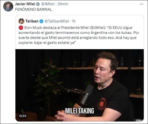The image size is (148, 124).
Task: Open the three-dot more options menu
Action: click(x=142, y=4)
